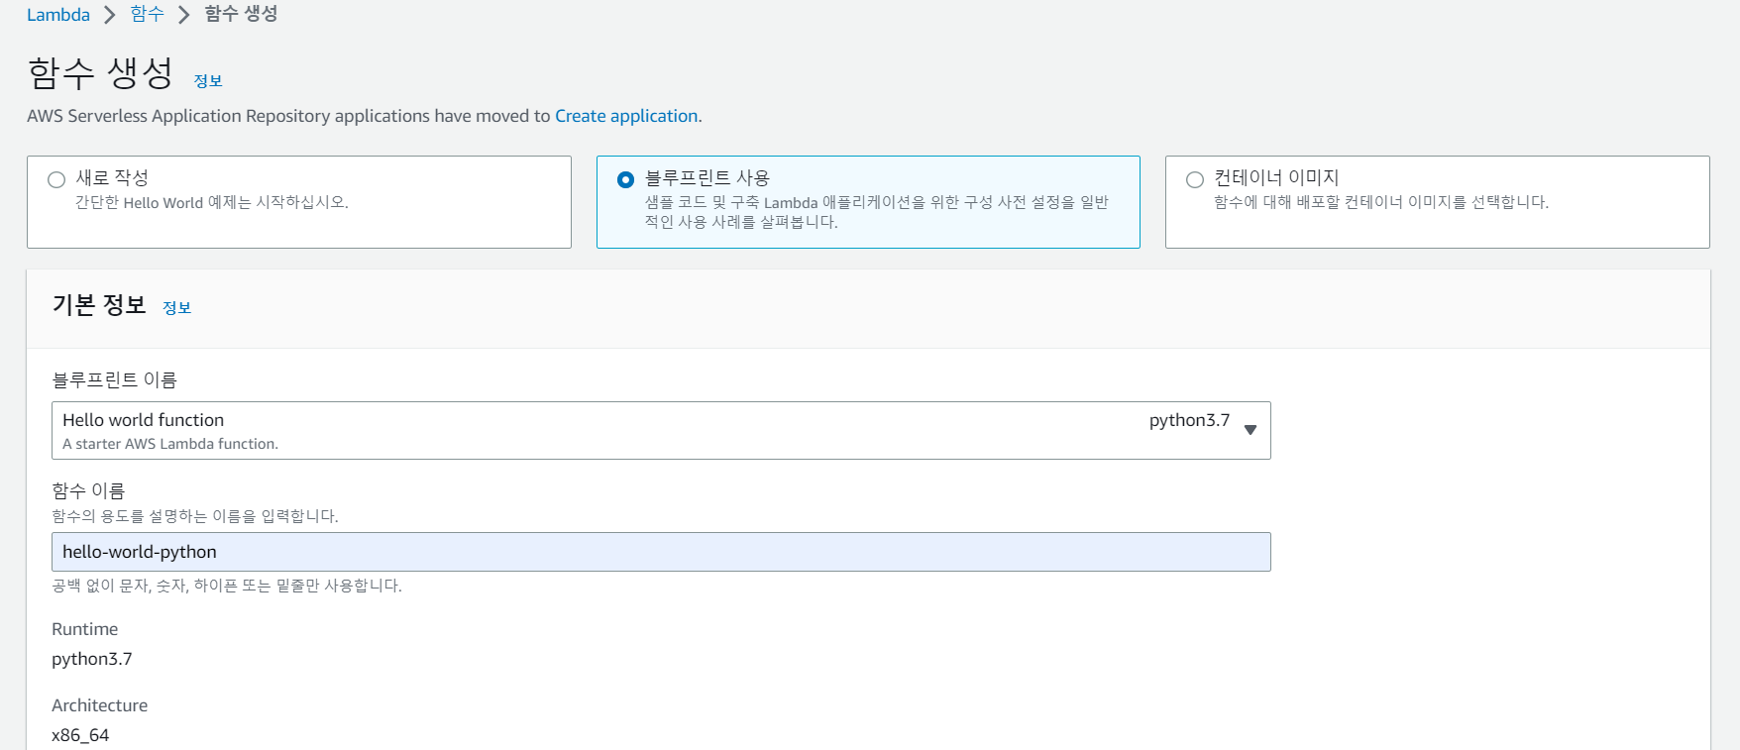The width and height of the screenshot is (1740, 750).
Task: Click the 블루프린트 이름 label
Action: click(x=115, y=379)
